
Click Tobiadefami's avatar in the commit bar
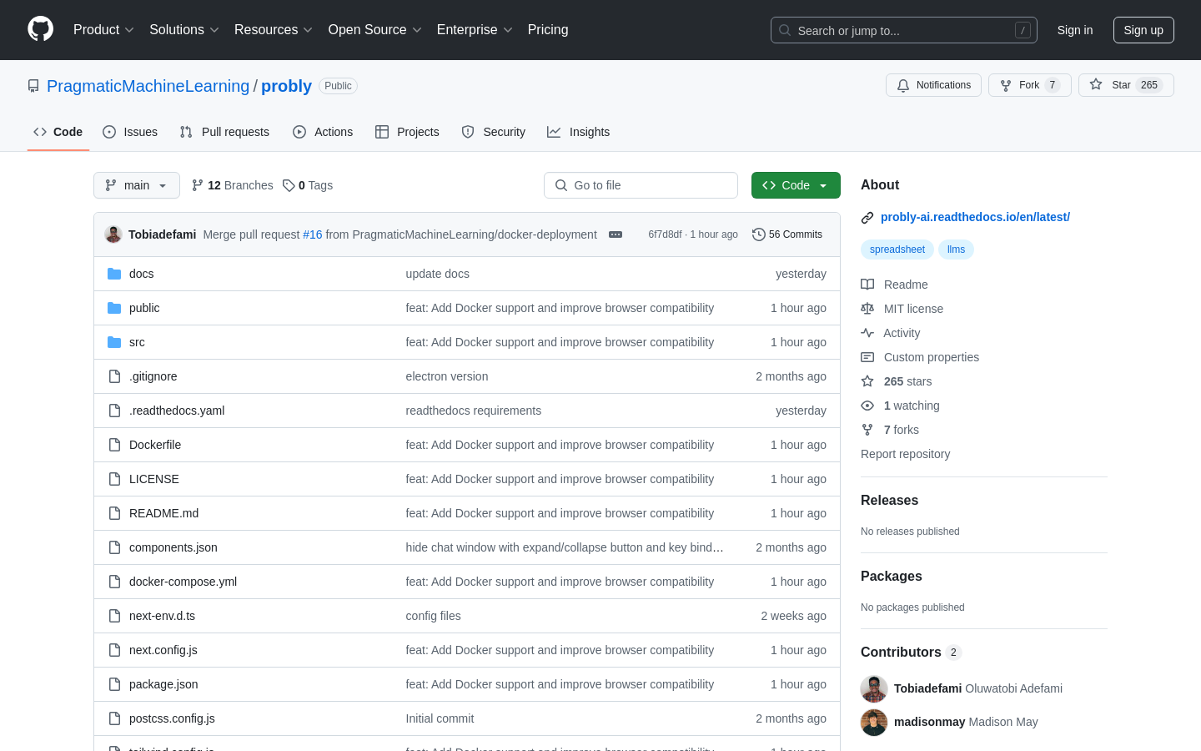(113, 234)
